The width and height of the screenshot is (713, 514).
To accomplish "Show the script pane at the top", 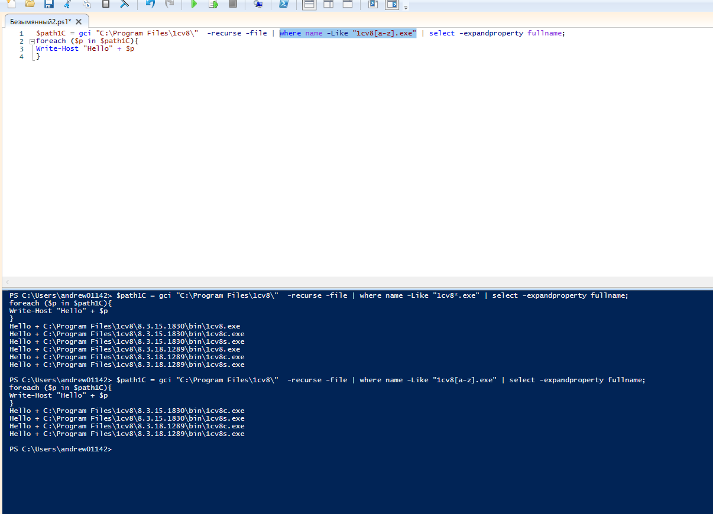I will 309,4.
